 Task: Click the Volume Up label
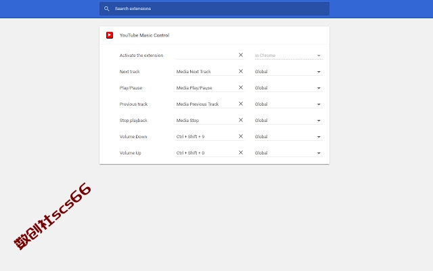[131, 153]
